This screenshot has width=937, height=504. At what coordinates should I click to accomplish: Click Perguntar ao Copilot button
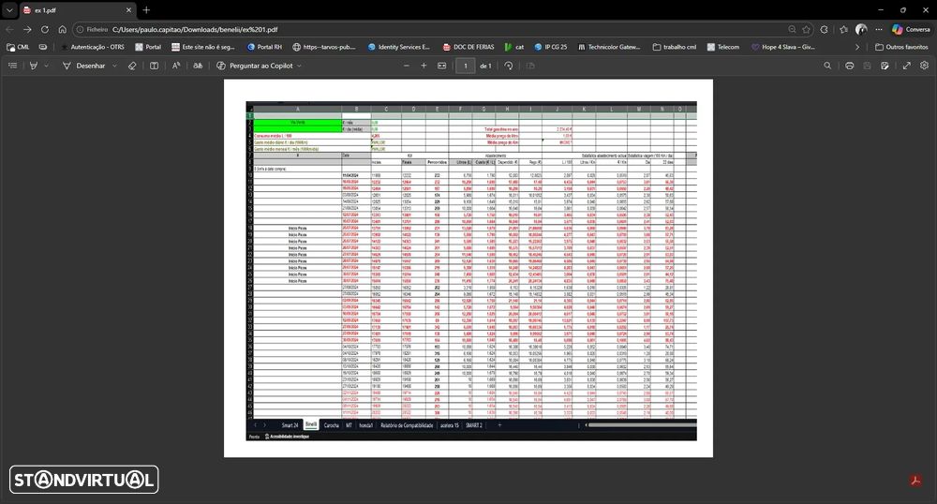point(255,66)
